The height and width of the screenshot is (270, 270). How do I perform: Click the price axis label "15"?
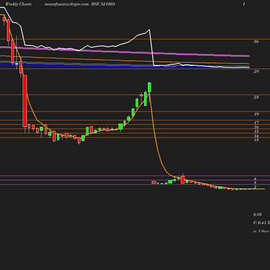(x=256, y=131)
